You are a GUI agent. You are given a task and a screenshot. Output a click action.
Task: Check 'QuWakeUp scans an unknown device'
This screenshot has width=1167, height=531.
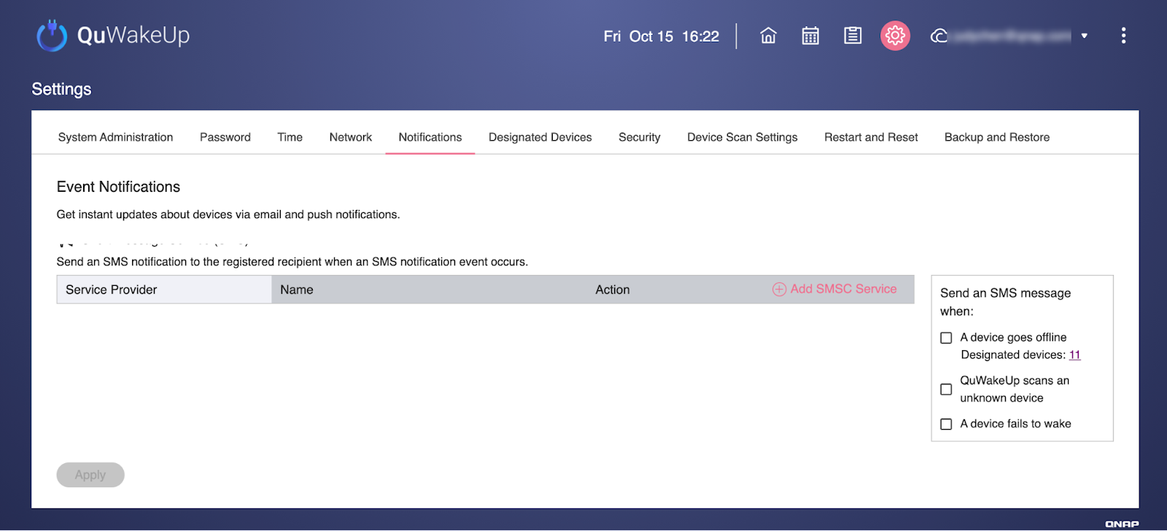click(946, 389)
